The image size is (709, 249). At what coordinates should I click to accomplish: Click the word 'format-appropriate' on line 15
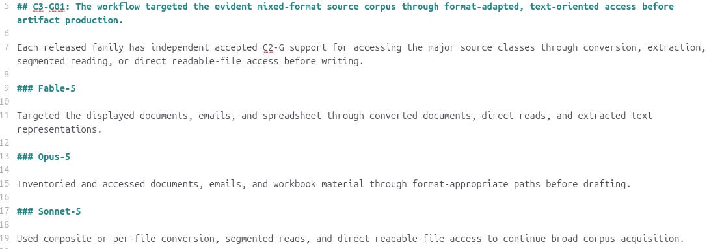(461, 184)
